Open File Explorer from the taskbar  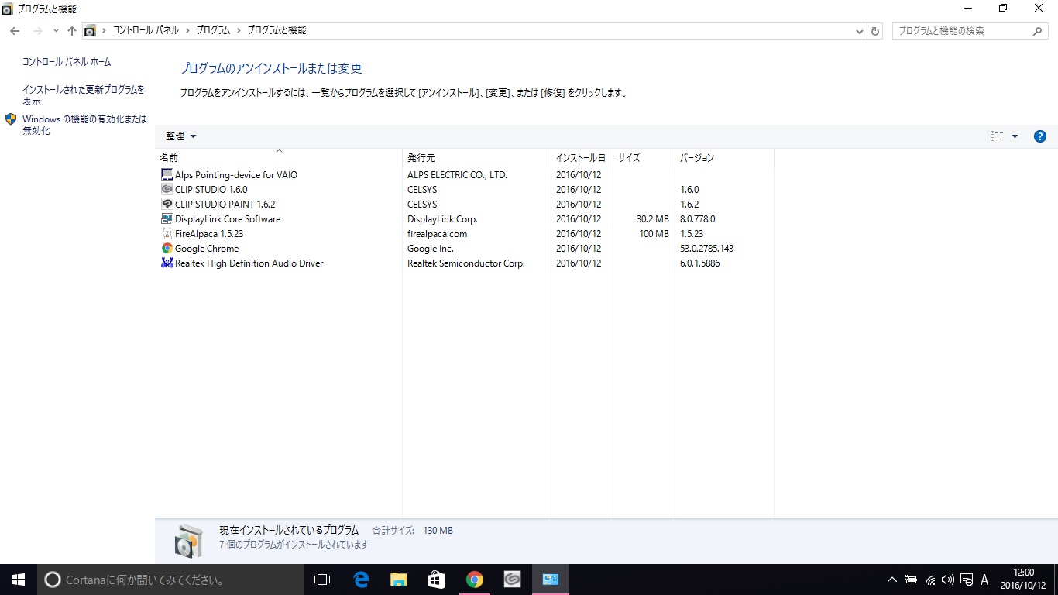tap(399, 580)
